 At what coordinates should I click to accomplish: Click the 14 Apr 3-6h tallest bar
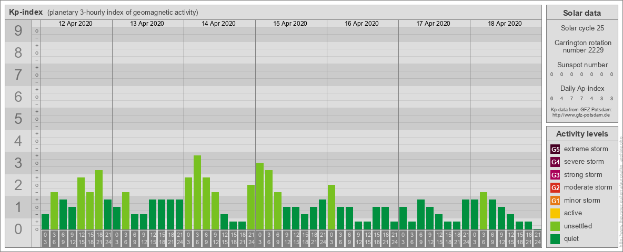tap(197, 192)
